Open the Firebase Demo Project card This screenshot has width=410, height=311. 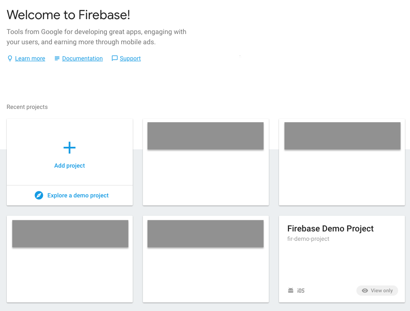click(330, 228)
